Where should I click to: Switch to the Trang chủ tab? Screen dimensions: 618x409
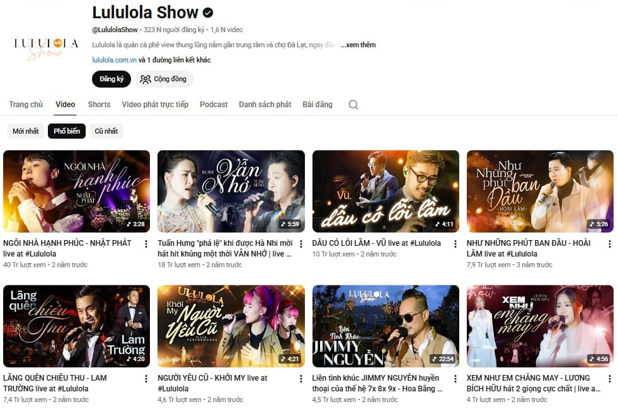[x=26, y=105]
